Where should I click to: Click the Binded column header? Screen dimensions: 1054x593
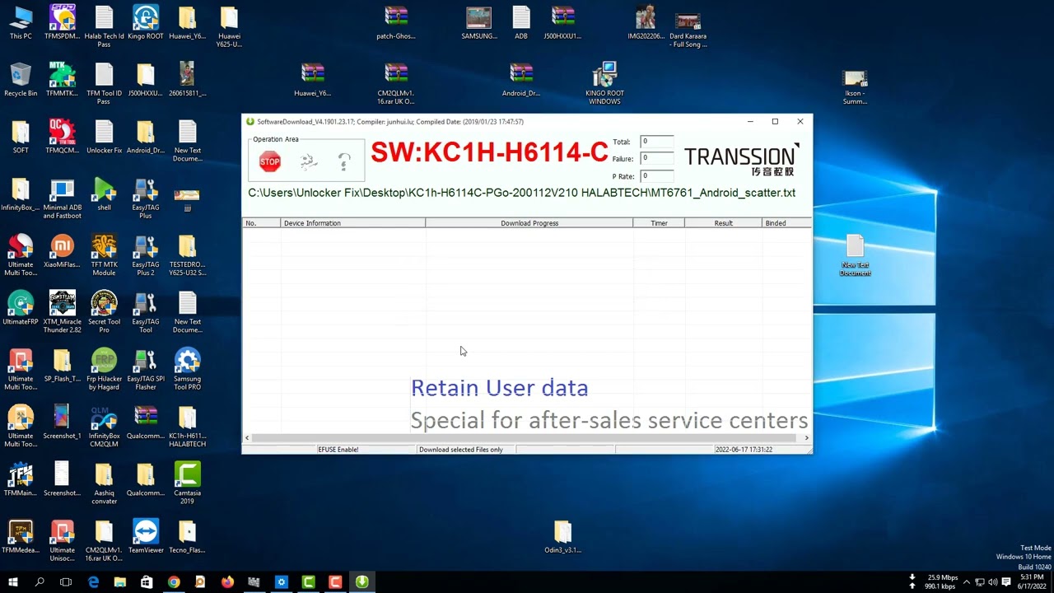[786, 223]
